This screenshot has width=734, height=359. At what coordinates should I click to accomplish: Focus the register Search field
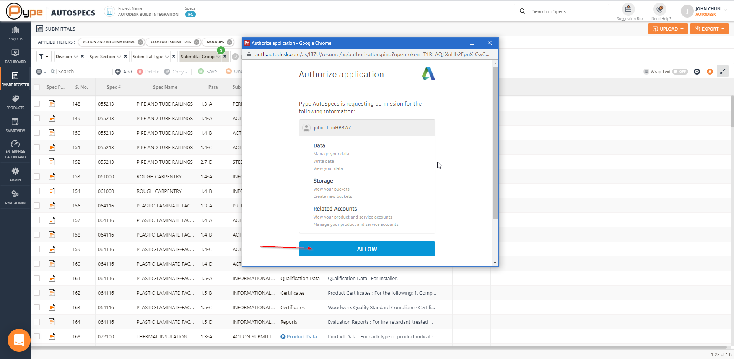(x=80, y=72)
